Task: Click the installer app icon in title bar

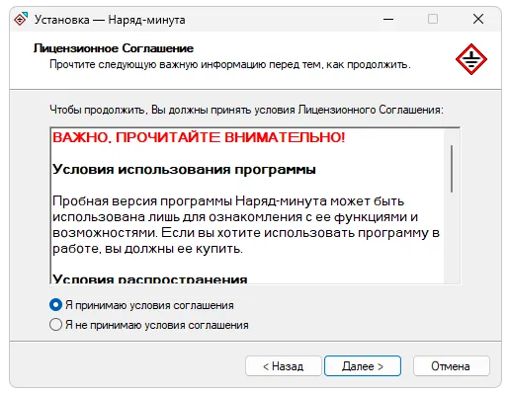Action: tap(21, 20)
